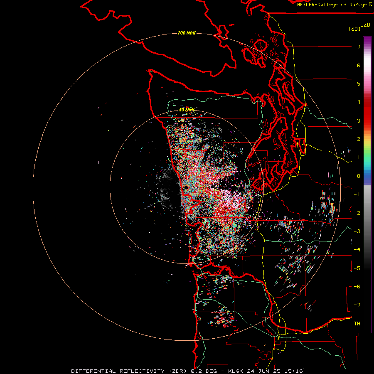
Task: Click the green band of the ZDR color bar
Action: point(367,155)
